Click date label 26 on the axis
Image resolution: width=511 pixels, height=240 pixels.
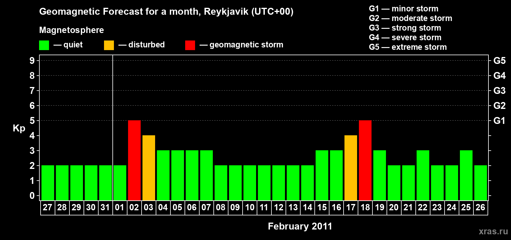click(480, 208)
